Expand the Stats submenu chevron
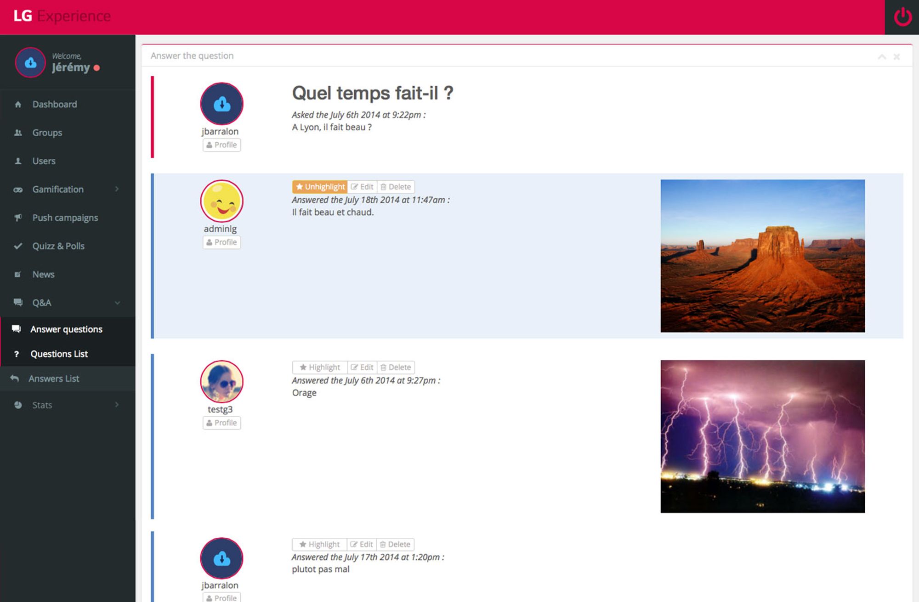Screen dimensions: 919x602 tap(117, 405)
